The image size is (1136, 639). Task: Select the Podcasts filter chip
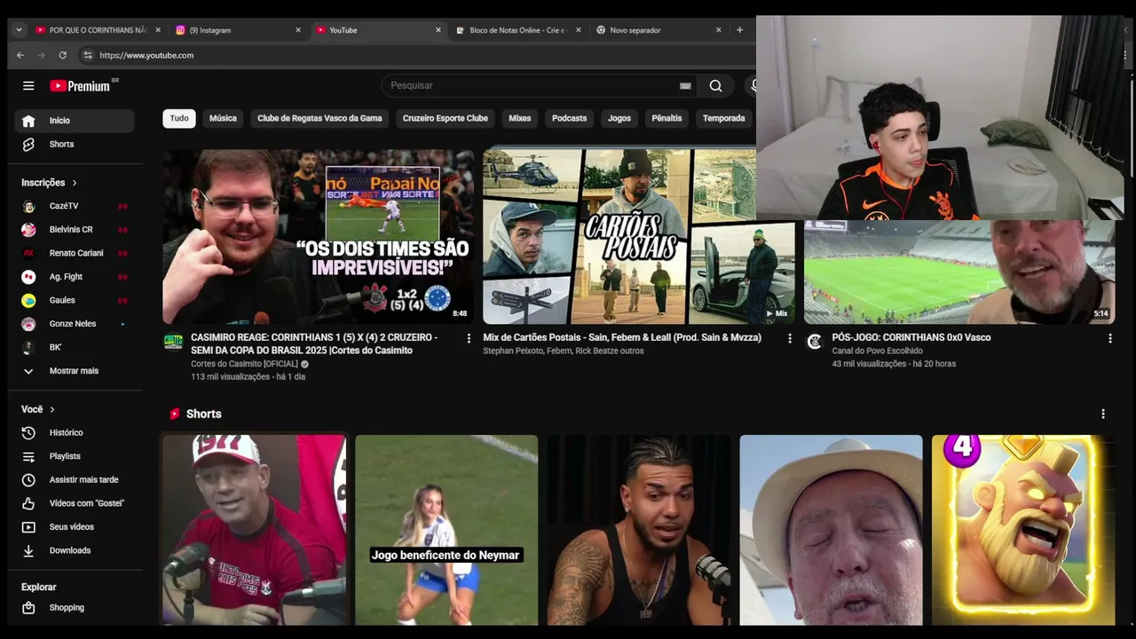570,118
